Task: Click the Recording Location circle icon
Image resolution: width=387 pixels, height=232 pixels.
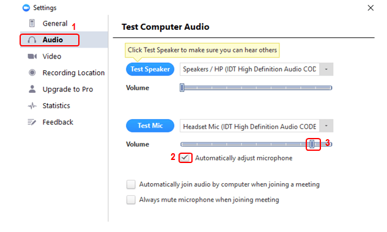Action: (32, 73)
